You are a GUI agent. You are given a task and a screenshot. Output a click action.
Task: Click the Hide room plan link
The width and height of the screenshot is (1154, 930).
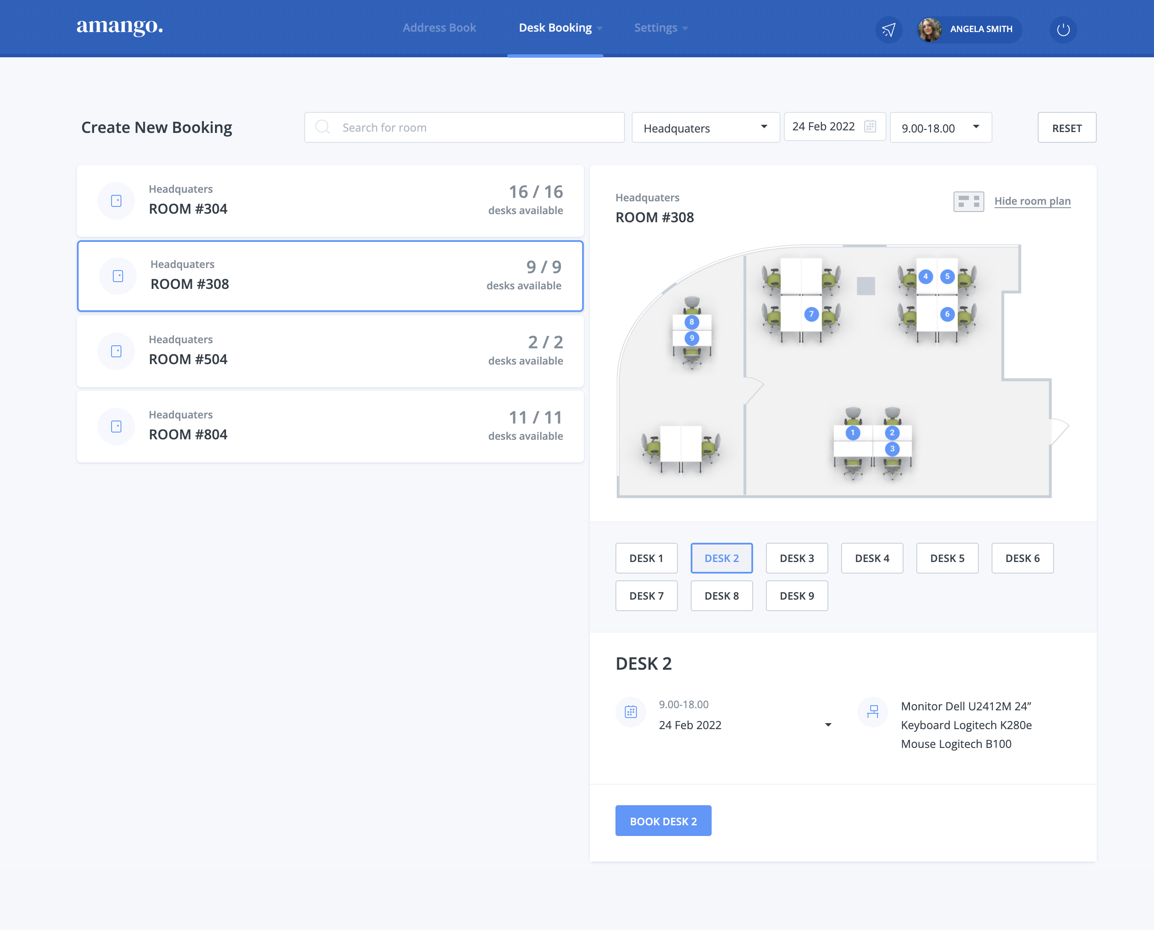click(x=1032, y=201)
